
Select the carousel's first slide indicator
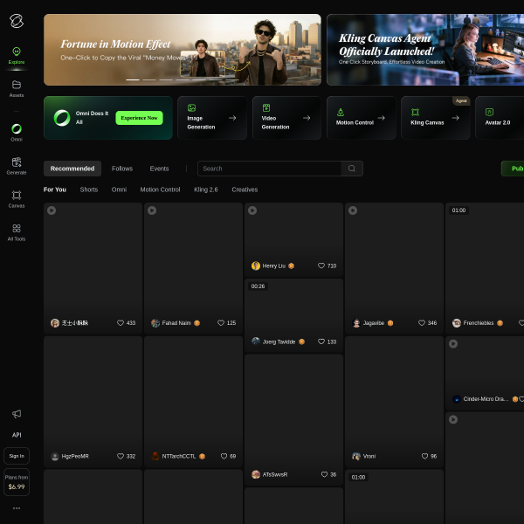[x=133, y=79]
